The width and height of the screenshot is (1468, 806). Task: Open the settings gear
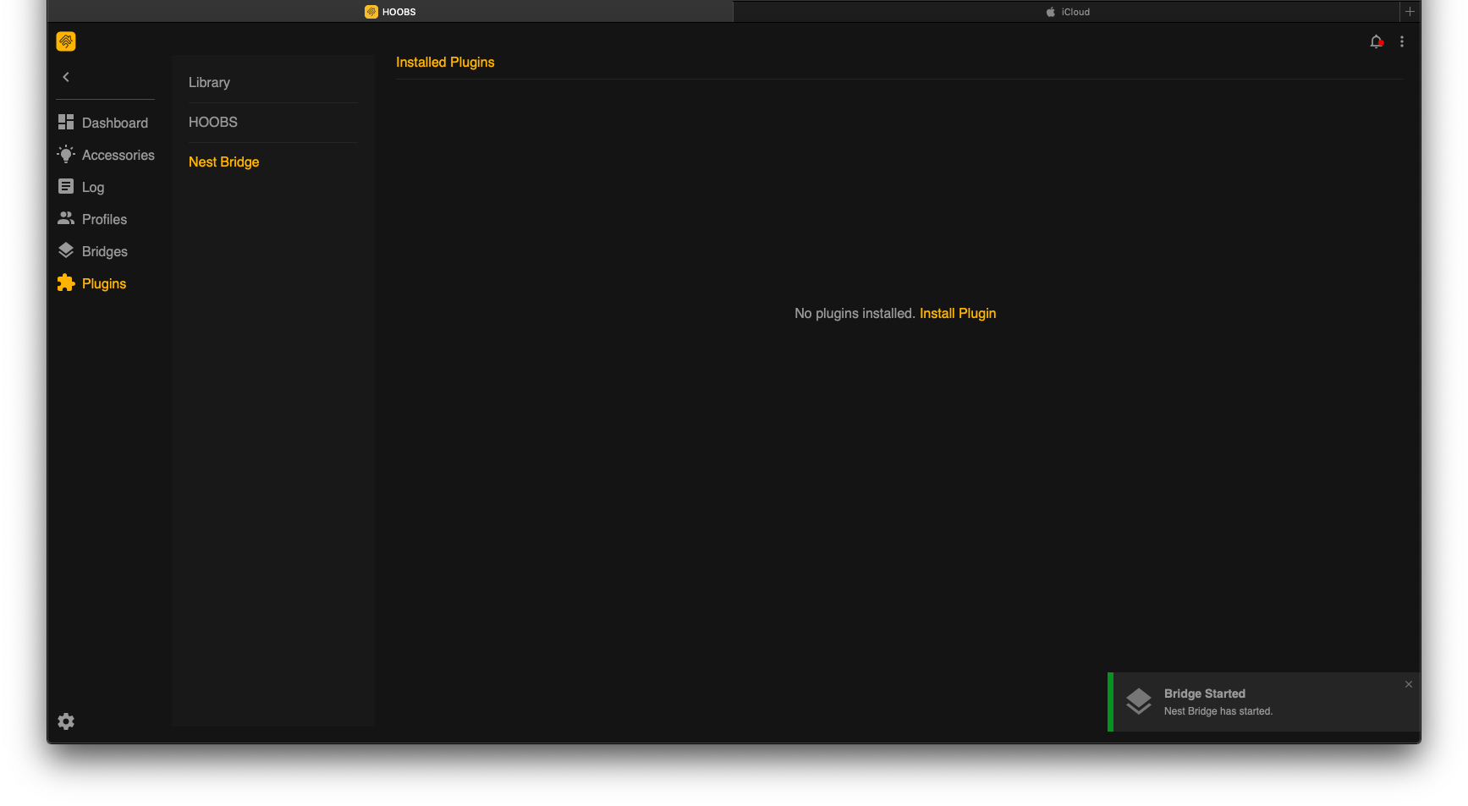click(x=66, y=721)
